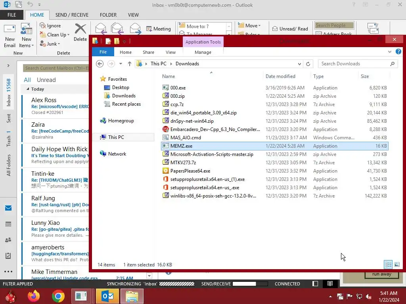The width and height of the screenshot is (406, 304).
Task: Select the 'Move to: ?' quick step
Action: tap(197, 27)
